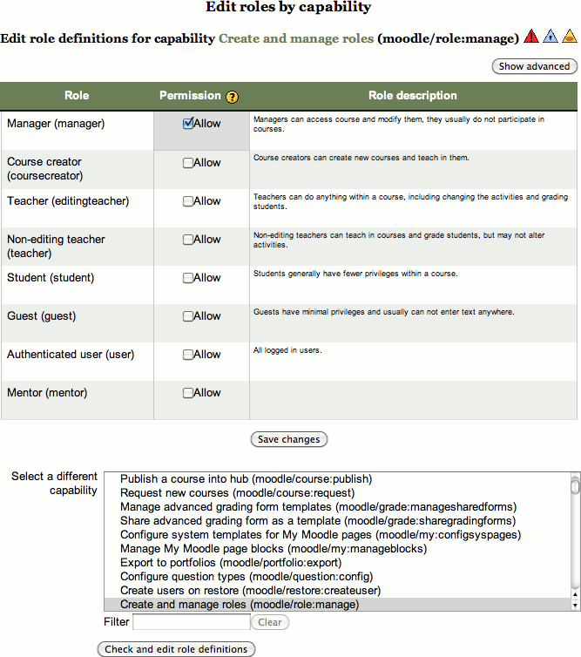Viewport: 581px width, 657px height.
Task: Click the Save changes button
Action: coord(289,439)
